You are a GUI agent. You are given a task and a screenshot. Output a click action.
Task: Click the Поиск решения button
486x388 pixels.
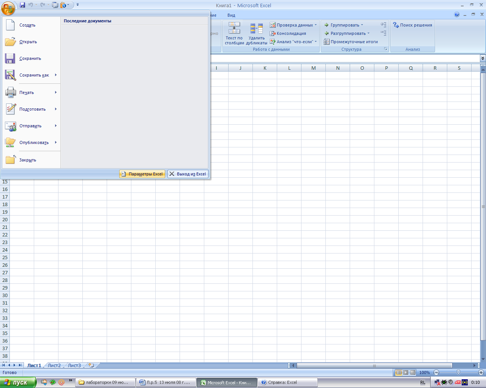click(413, 25)
